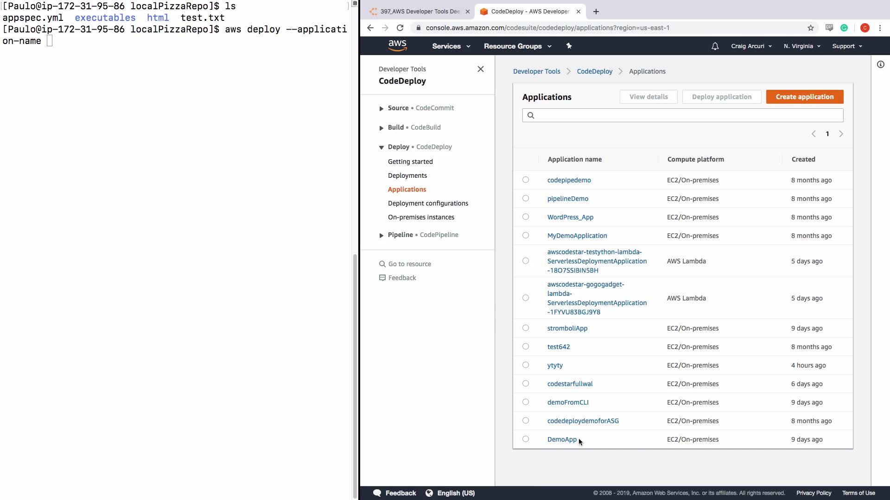Select the codepipedemo radio button
Viewport: 890px width, 500px height.
[x=525, y=180]
